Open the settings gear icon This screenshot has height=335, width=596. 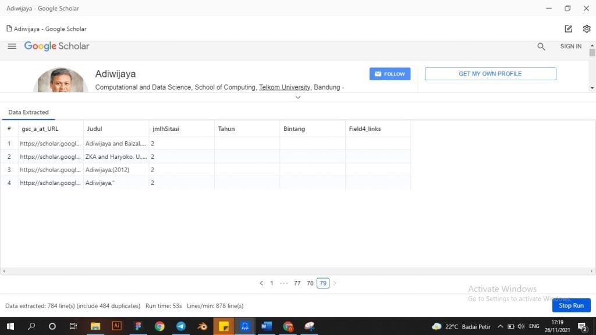click(x=586, y=28)
